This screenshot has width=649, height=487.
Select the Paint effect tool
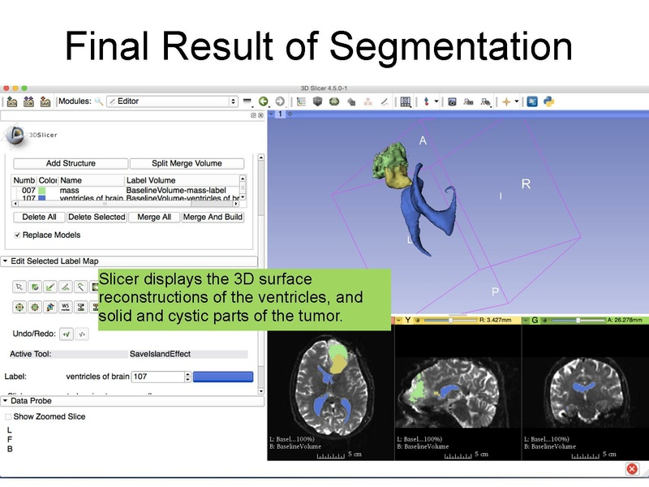(35, 286)
